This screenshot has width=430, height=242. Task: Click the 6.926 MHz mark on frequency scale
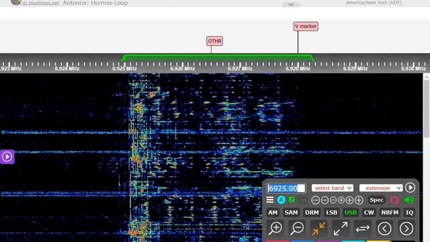coord(182,69)
